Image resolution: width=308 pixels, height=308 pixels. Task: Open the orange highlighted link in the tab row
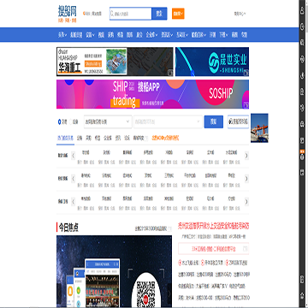click(165, 138)
